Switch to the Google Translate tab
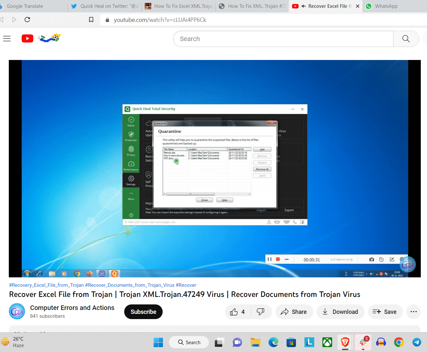 [25, 6]
